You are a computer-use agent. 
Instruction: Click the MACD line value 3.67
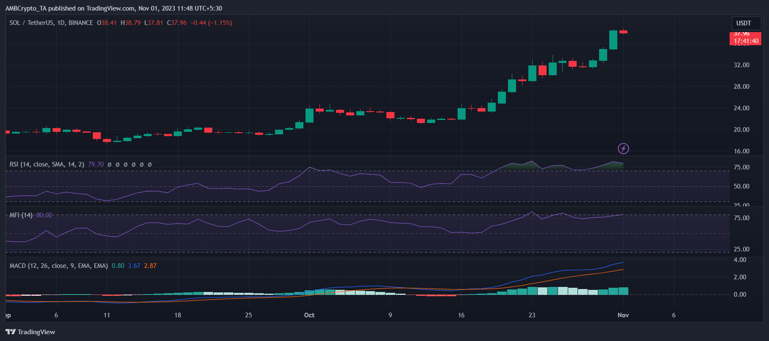tap(134, 266)
